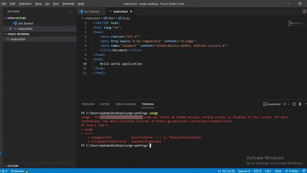Switch to the Get Started tab
This screenshot has height=173, width=307.
point(92,12)
